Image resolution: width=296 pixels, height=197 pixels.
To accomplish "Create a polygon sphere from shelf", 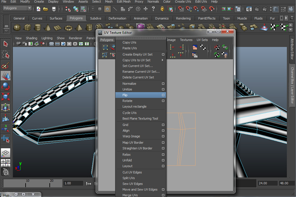I will [17, 28].
